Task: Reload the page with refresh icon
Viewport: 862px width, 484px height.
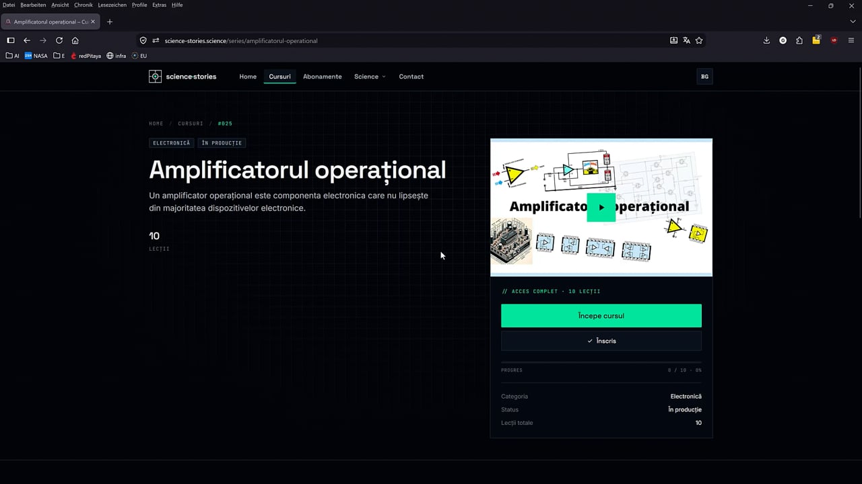Action: point(59,40)
